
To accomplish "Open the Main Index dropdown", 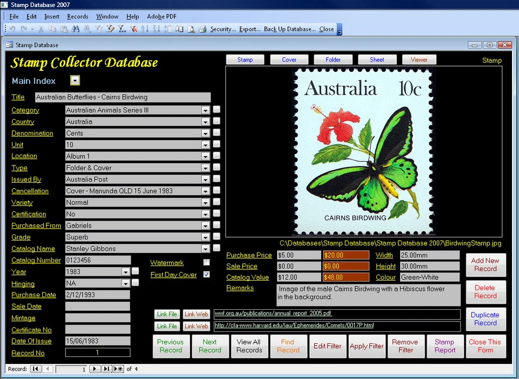I will click(75, 80).
